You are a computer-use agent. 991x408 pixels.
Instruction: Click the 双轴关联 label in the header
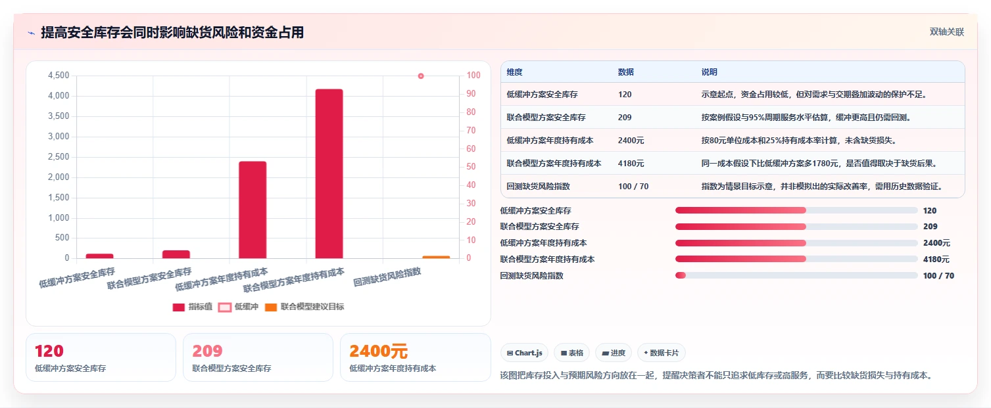(x=947, y=32)
